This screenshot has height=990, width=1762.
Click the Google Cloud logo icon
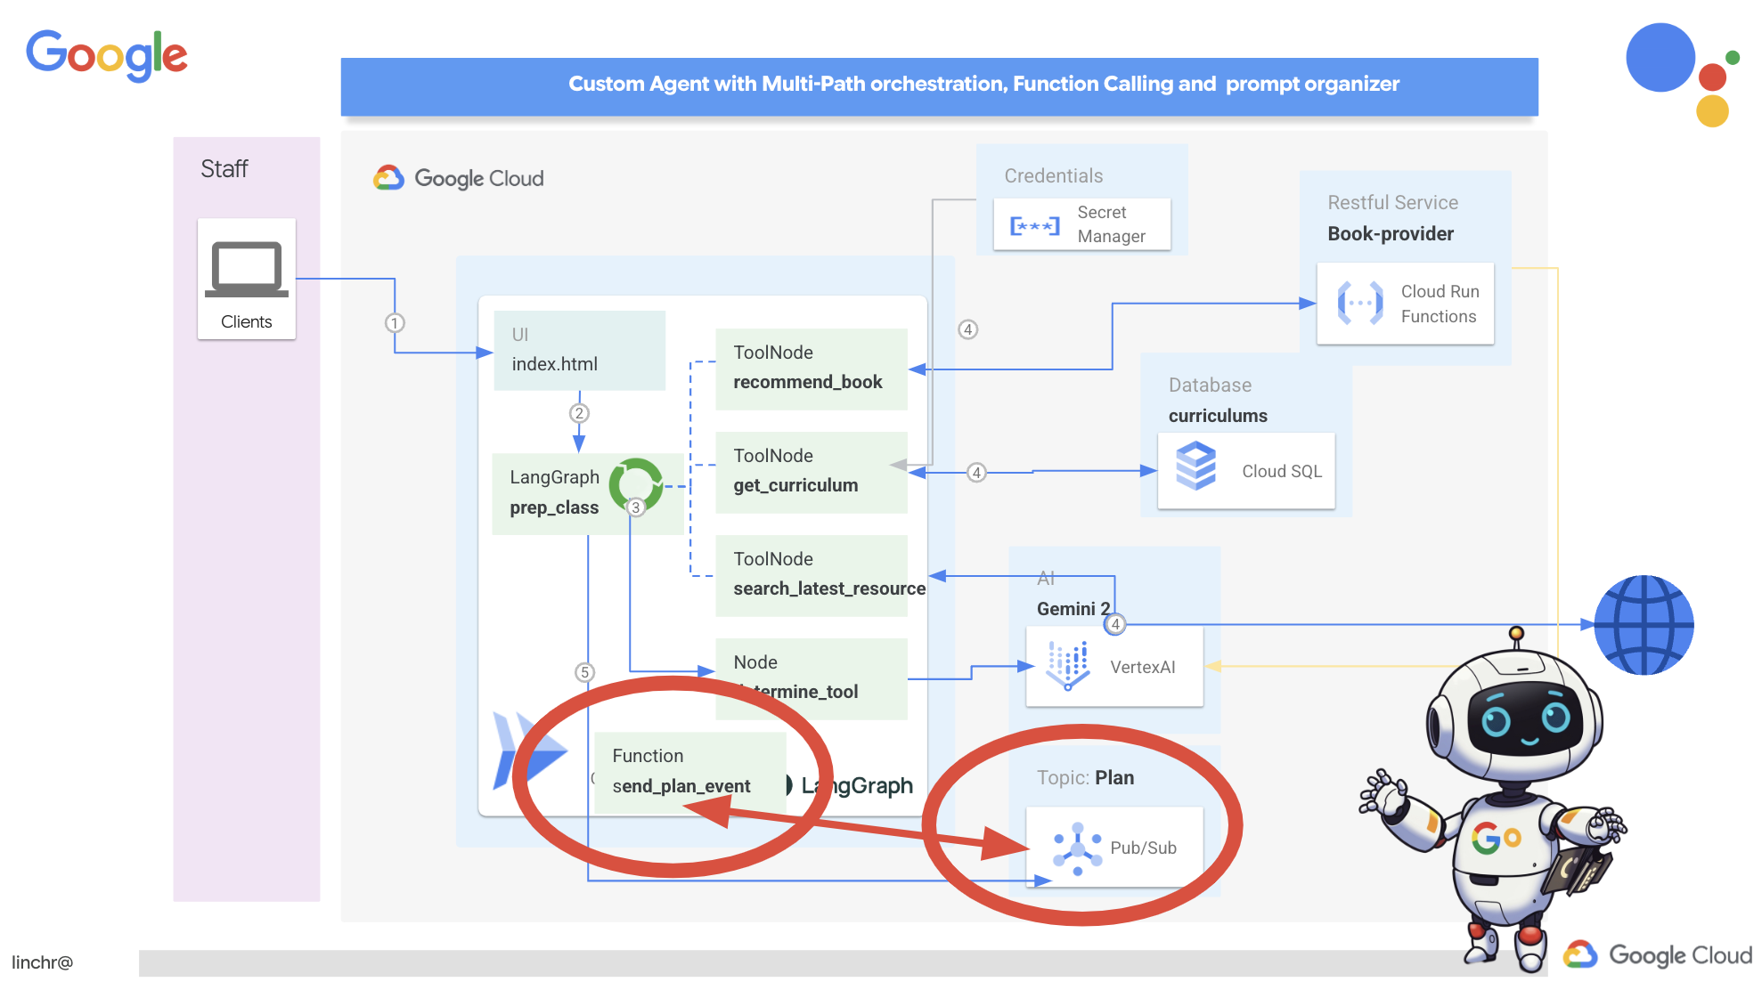(382, 179)
